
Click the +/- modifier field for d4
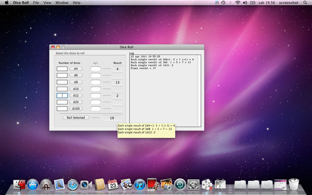coord(96,69)
